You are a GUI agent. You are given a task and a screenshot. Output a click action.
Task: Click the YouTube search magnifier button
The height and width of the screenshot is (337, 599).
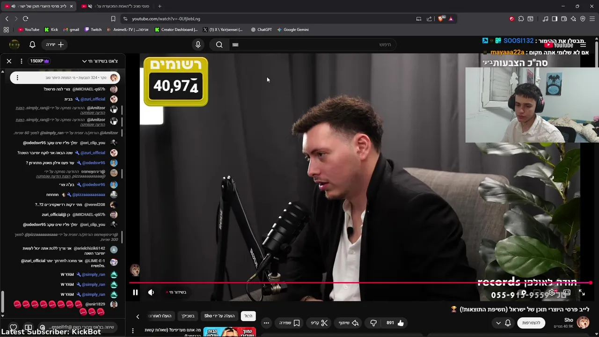219,44
